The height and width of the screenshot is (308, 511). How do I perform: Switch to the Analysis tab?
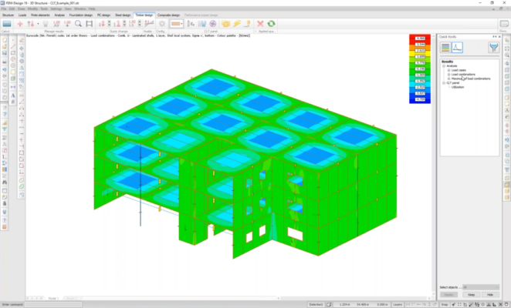coord(59,15)
